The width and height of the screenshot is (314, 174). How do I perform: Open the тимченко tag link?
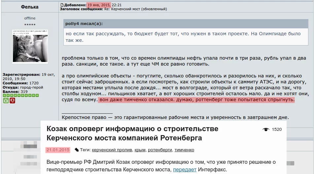point(184,150)
